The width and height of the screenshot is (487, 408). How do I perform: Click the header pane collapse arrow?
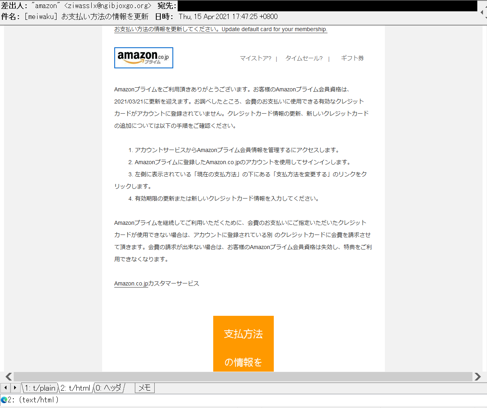coord(482,12)
